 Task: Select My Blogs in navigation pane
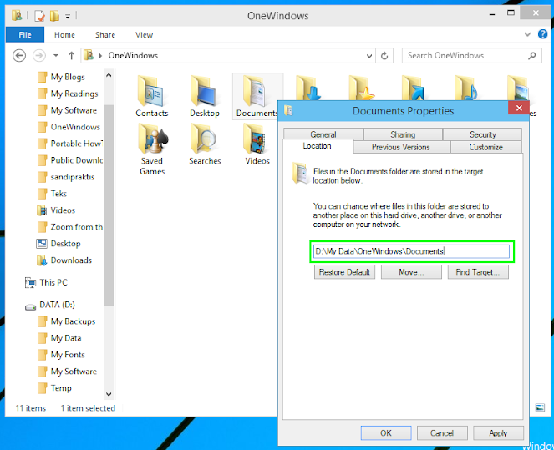pos(61,77)
